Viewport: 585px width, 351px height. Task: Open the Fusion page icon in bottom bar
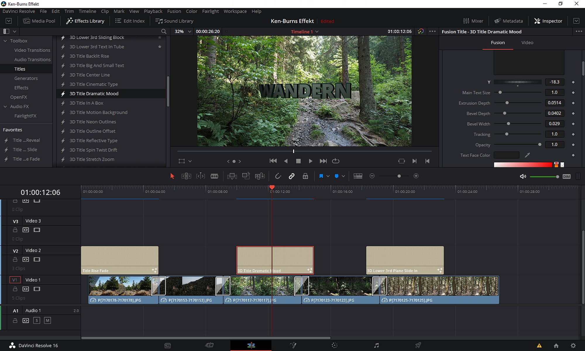pos(293,345)
